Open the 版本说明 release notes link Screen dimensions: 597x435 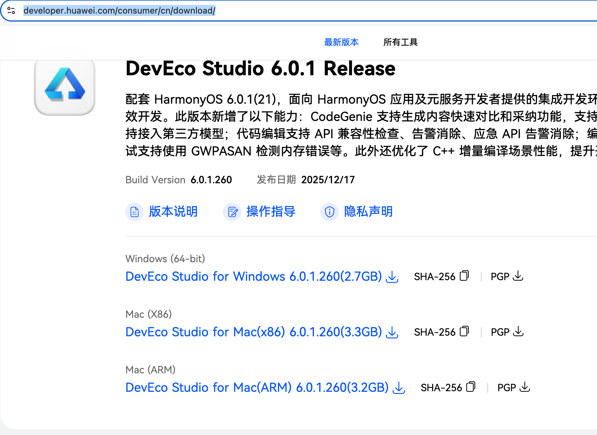[173, 212]
